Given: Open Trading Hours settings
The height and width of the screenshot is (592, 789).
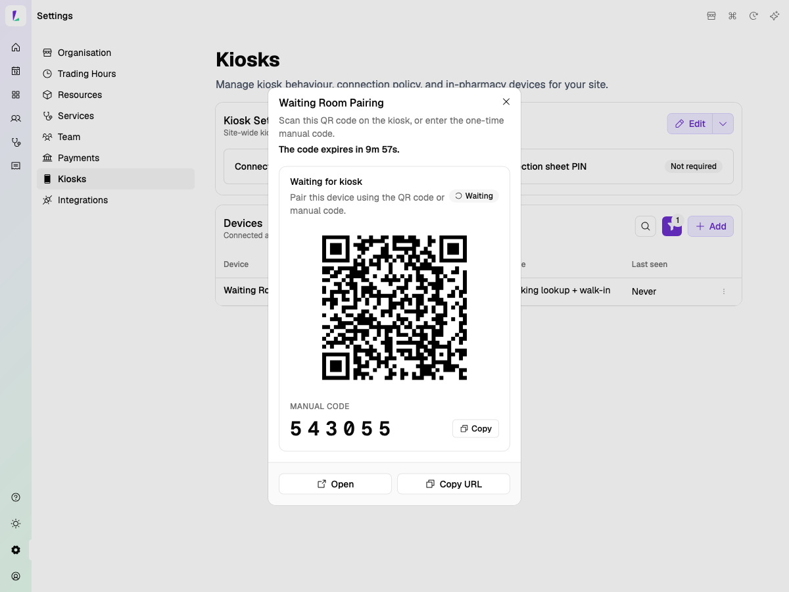Looking at the screenshot, I should [x=116, y=74].
